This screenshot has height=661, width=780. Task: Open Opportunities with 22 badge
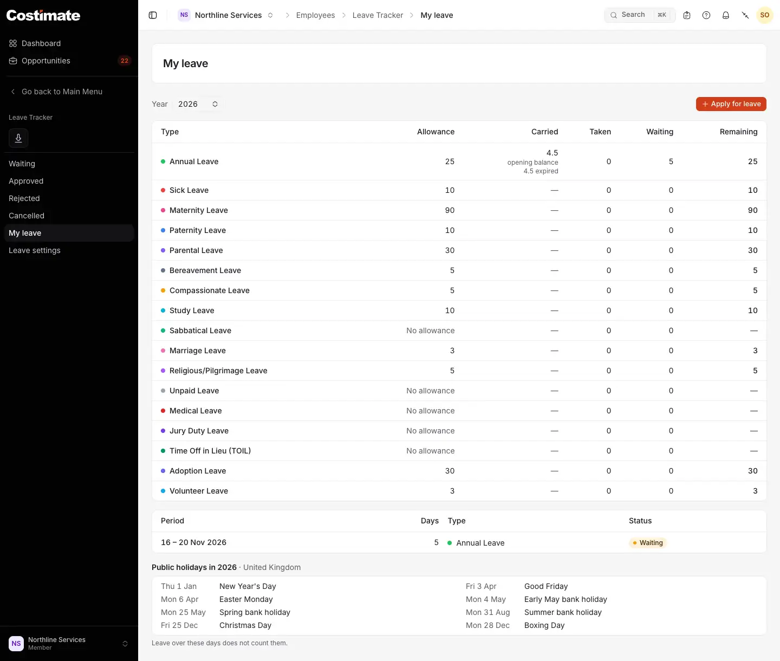coord(69,61)
